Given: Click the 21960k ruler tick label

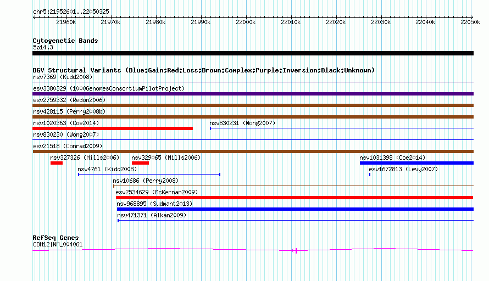Looking at the screenshot, I should coord(66,22).
